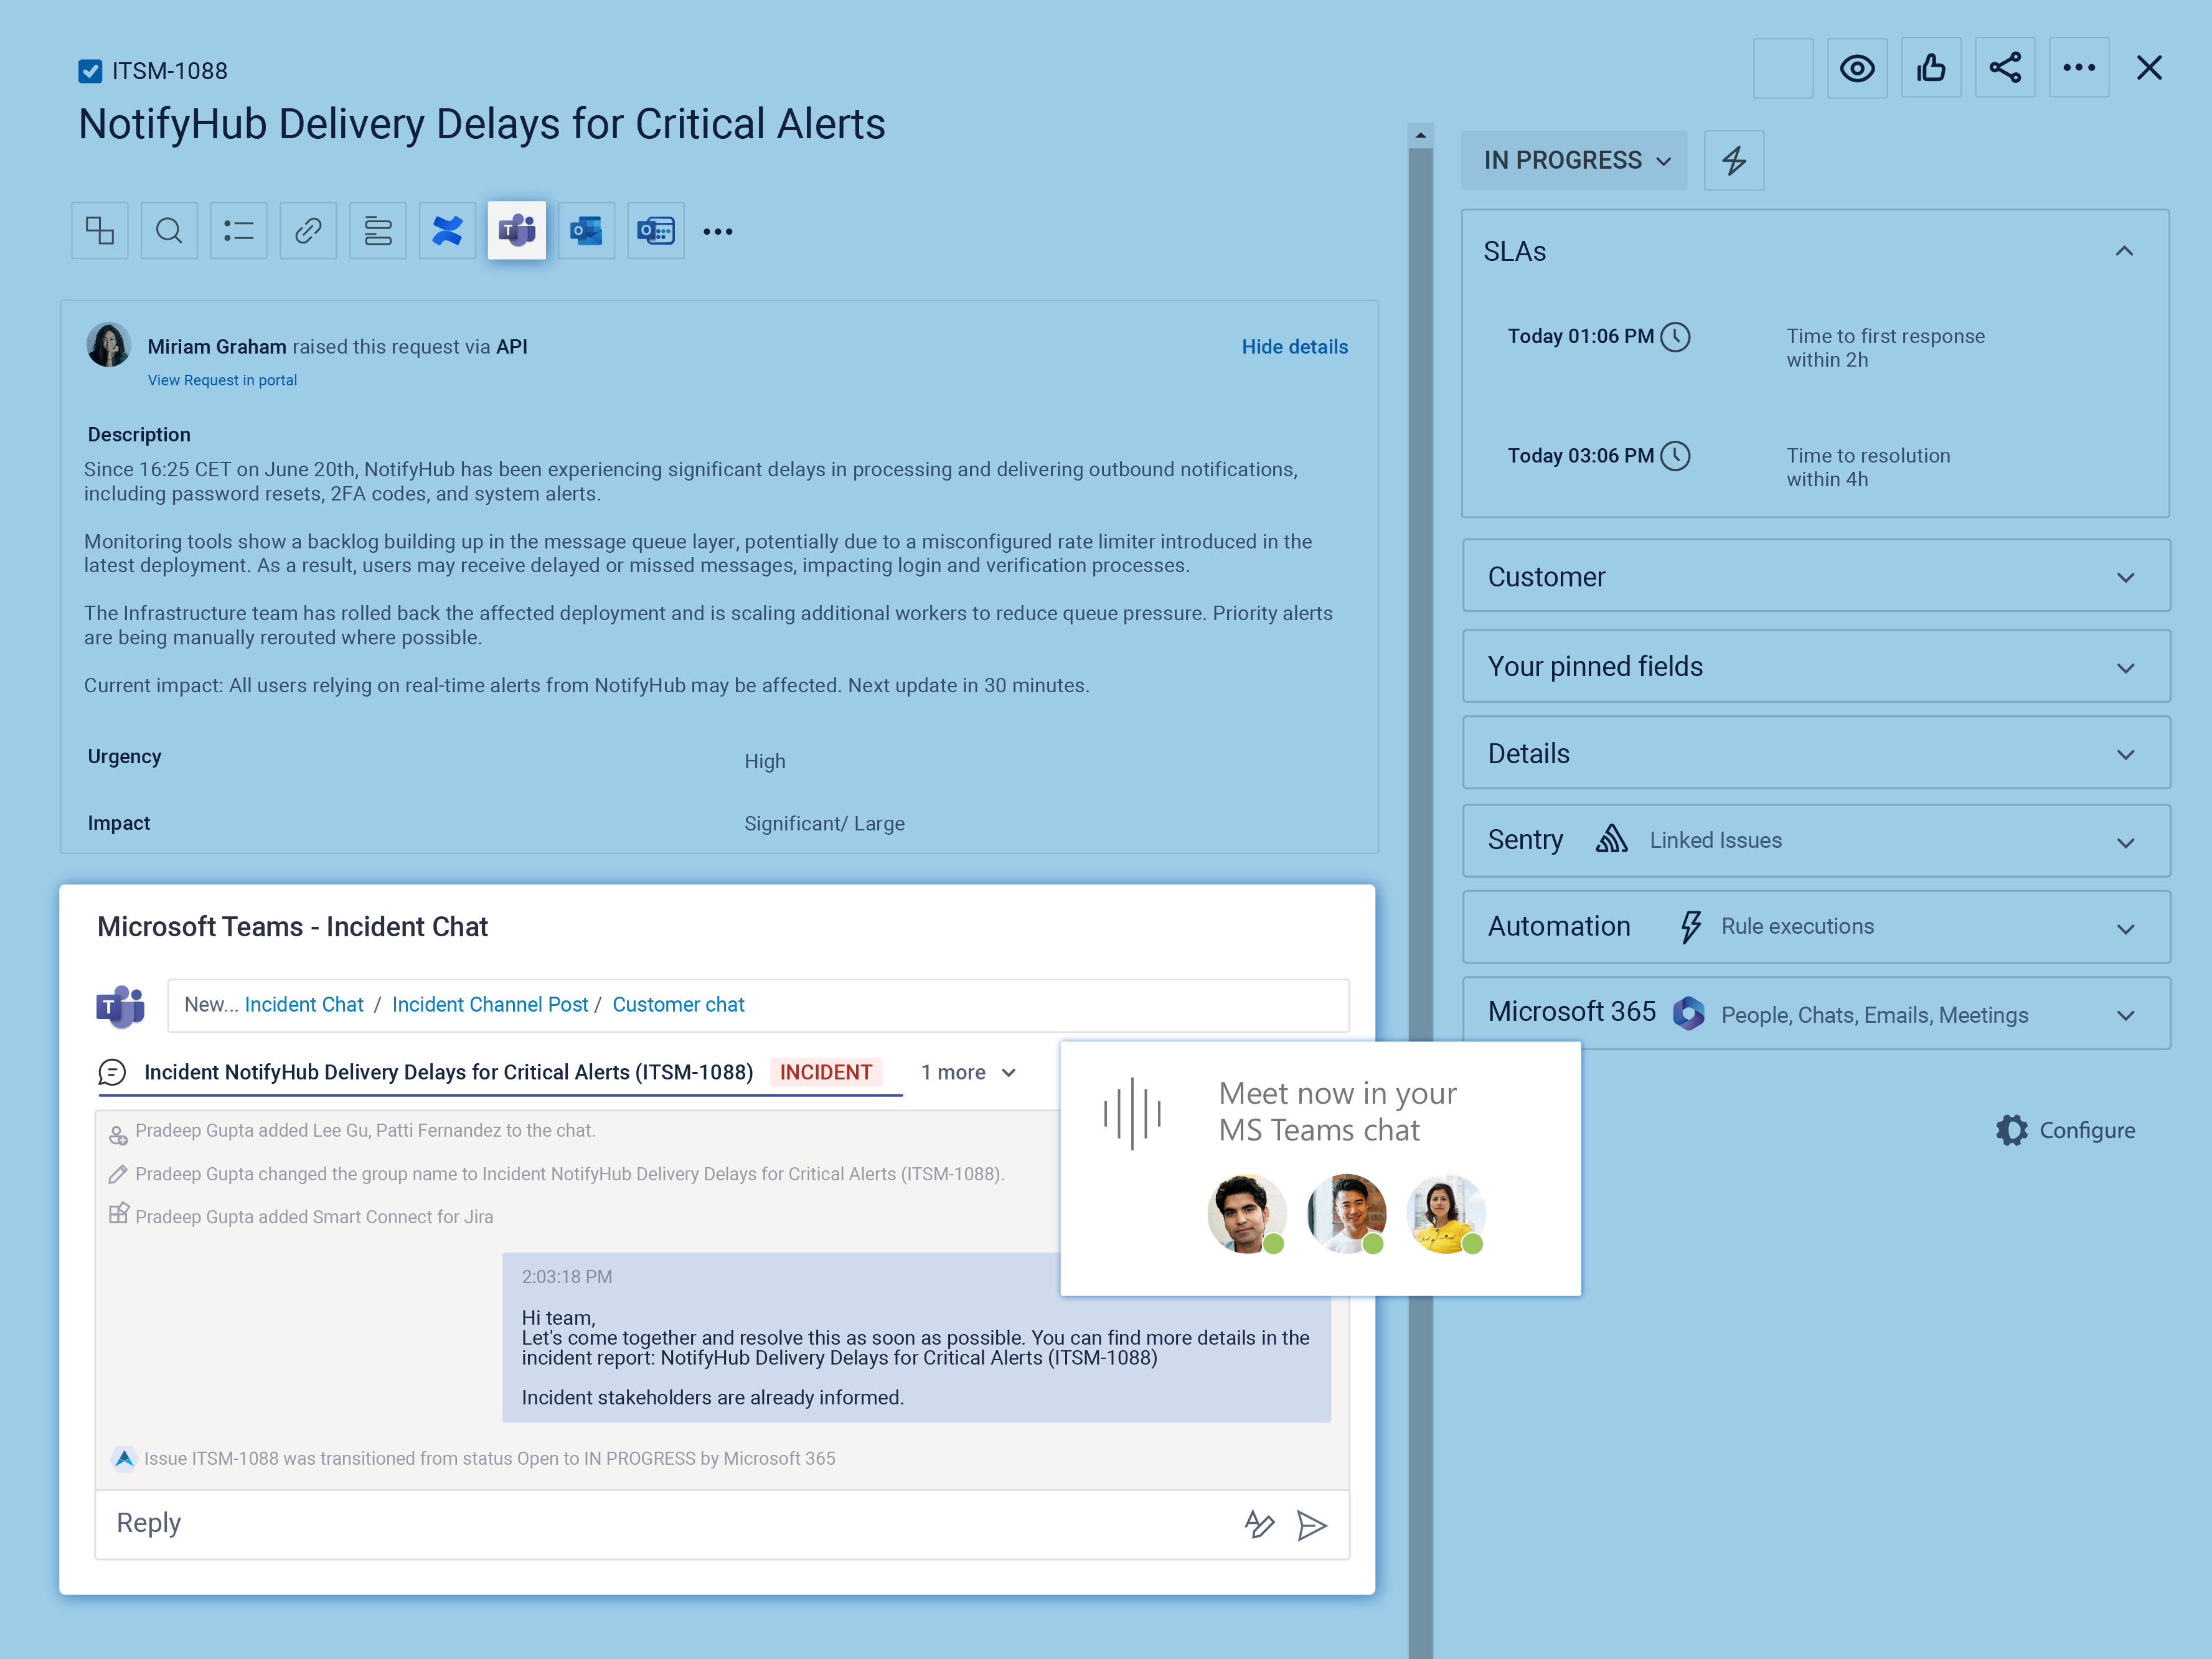This screenshot has height=1659, width=2212.
Task: Expand the Customer panel
Action: (1815, 577)
